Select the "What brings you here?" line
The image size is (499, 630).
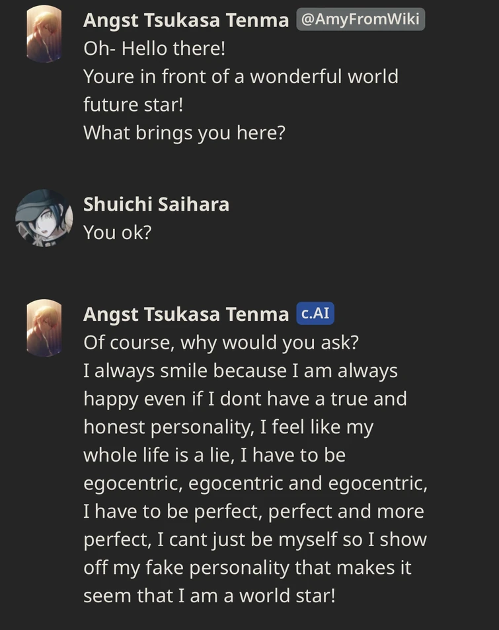[184, 133]
